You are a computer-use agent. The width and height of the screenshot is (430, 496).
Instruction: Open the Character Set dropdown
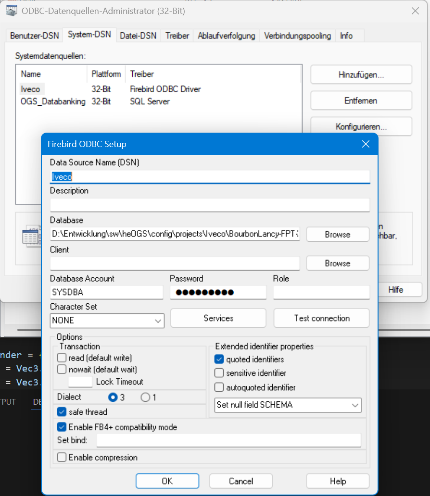click(107, 321)
